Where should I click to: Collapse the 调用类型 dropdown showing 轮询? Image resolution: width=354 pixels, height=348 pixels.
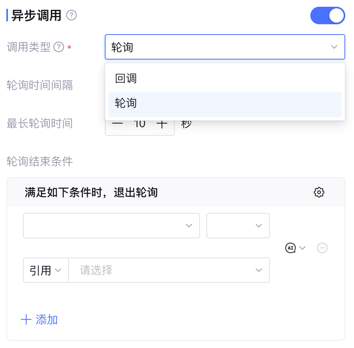click(334, 47)
